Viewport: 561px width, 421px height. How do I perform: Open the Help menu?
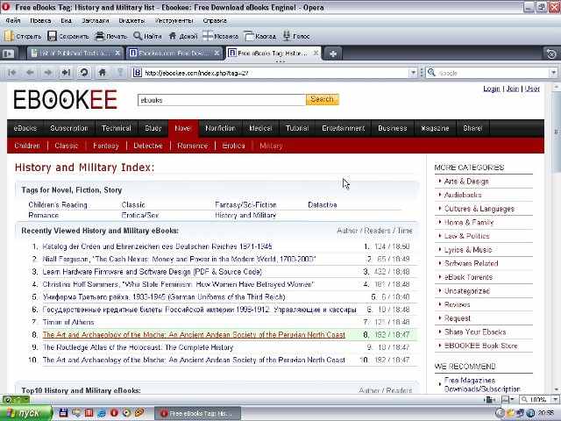tap(215, 21)
